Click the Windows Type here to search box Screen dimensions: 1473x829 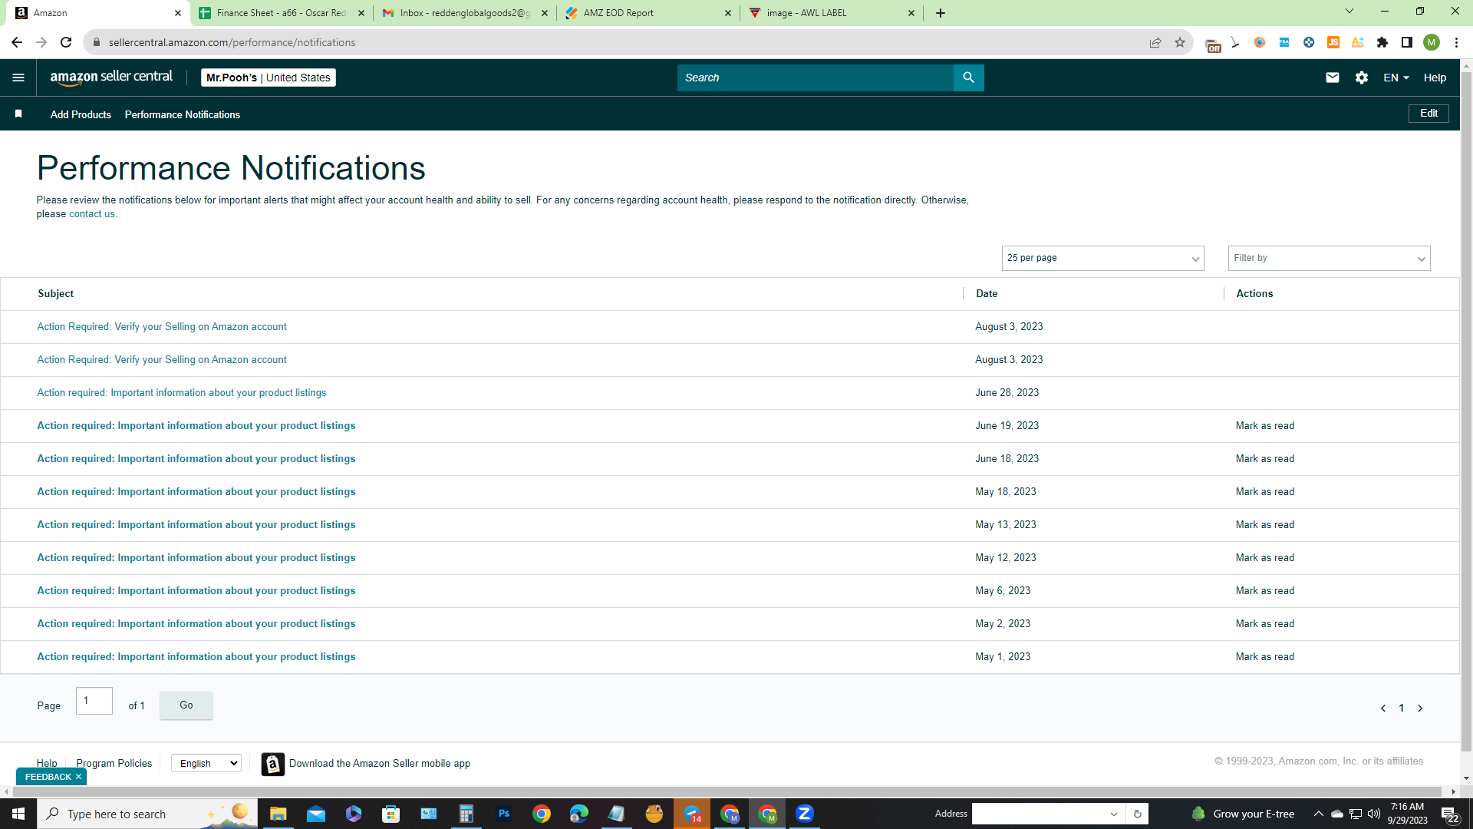(147, 814)
